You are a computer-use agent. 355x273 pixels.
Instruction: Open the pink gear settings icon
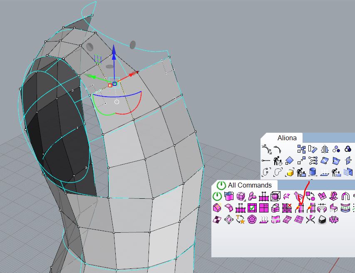[x=334, y=219]
